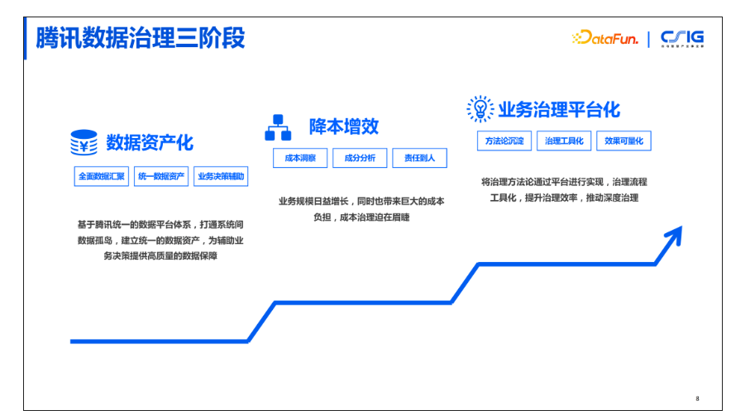Click the paragraph starting 业务规模日益增长
The height and width of the screenshot is (420, 755).
[x=361, y=209]
